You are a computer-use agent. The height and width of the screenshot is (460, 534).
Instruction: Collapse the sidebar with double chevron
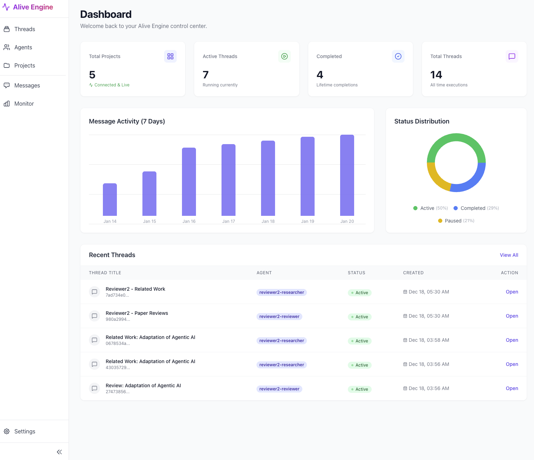click(x=59, y=452)
